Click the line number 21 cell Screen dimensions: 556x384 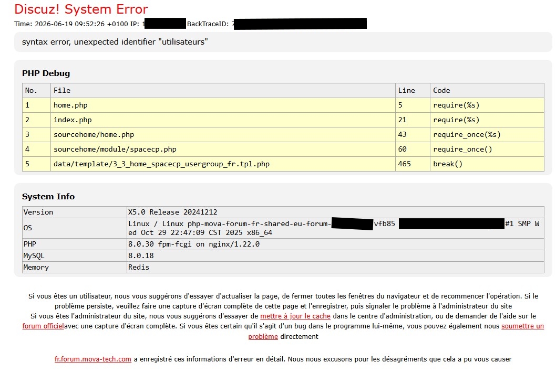click(413, 120)
